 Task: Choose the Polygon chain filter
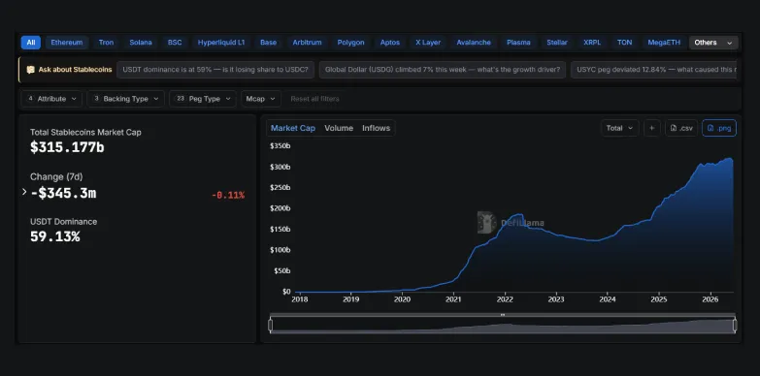pyautogui.click(x=351, y=43)
